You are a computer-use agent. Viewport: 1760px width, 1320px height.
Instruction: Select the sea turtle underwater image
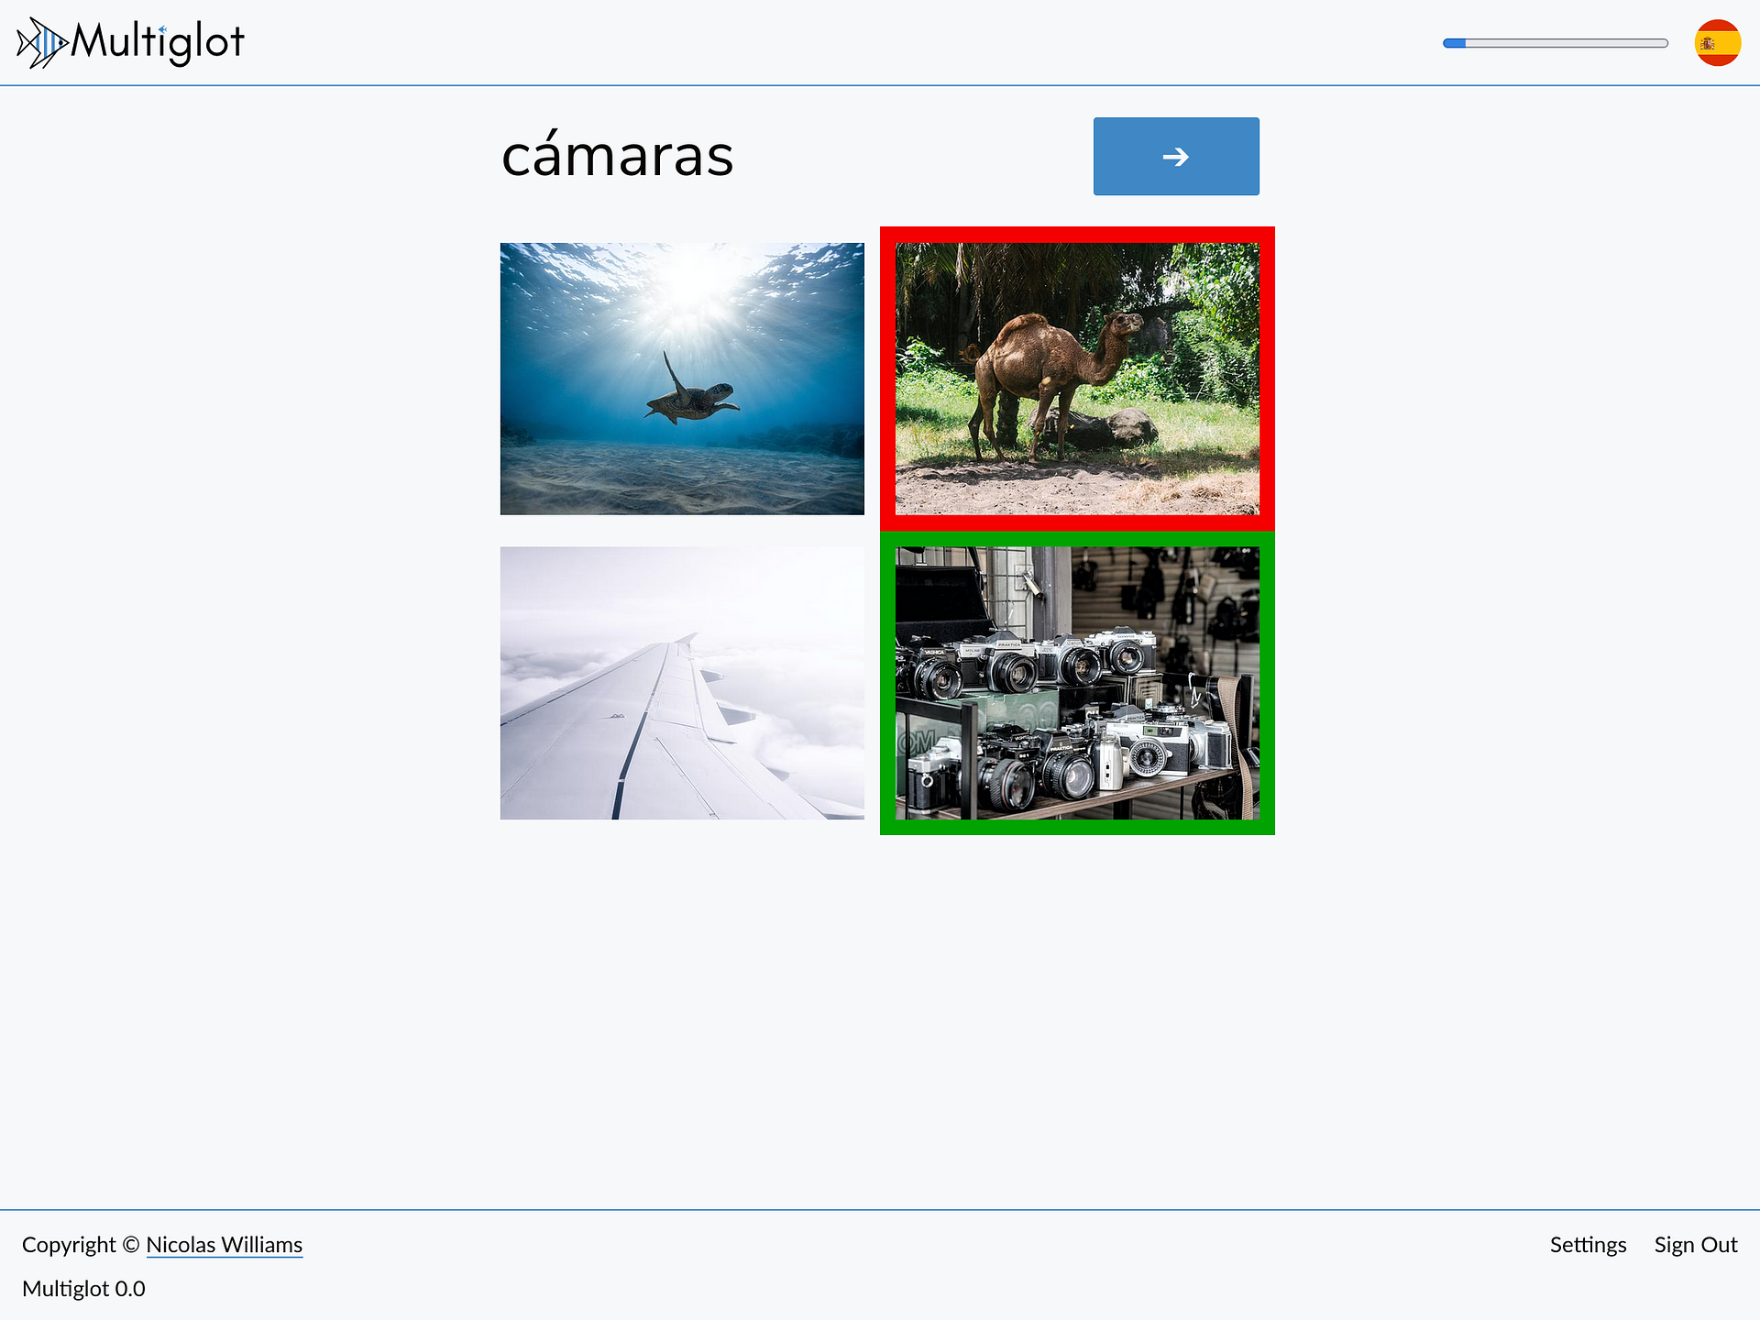click(x=682, y=379)
